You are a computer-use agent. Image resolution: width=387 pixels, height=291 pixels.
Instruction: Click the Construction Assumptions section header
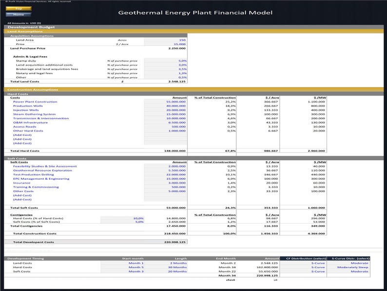[x=194, y=89]
